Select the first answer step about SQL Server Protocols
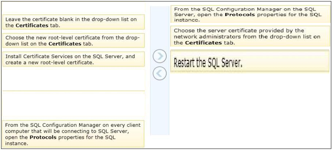This screenshot has width=332, height=150. 250,14
